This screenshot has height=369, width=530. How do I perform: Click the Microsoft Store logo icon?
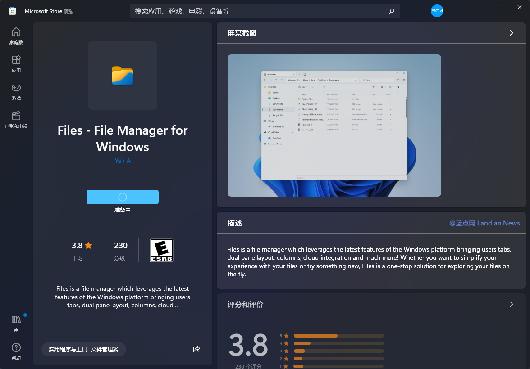13,11
